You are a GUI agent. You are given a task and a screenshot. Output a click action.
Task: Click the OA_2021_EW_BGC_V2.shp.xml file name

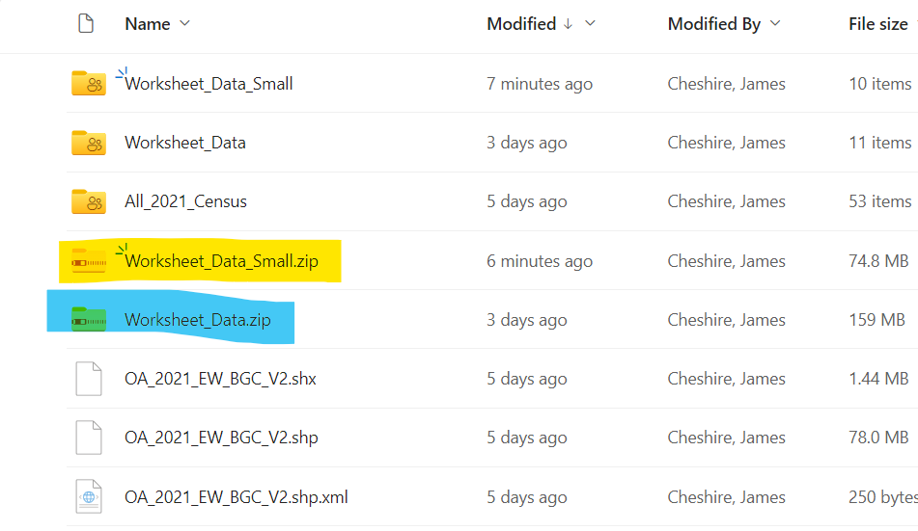tap(236, 497)
